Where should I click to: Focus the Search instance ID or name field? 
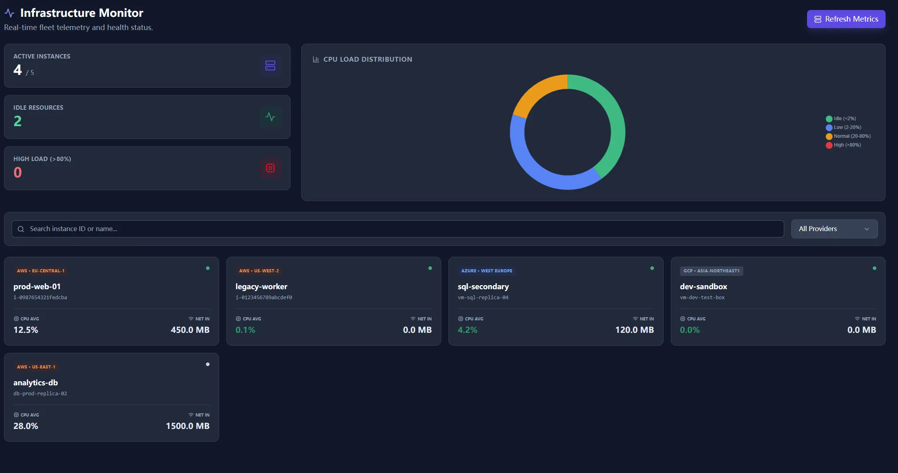[x=398, y=229]
